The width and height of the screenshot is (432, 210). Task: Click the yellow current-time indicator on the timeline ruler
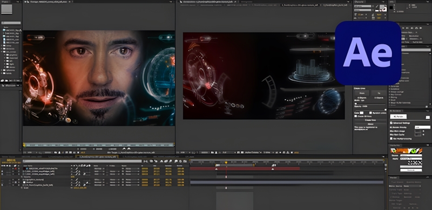[x=226, y=163]
